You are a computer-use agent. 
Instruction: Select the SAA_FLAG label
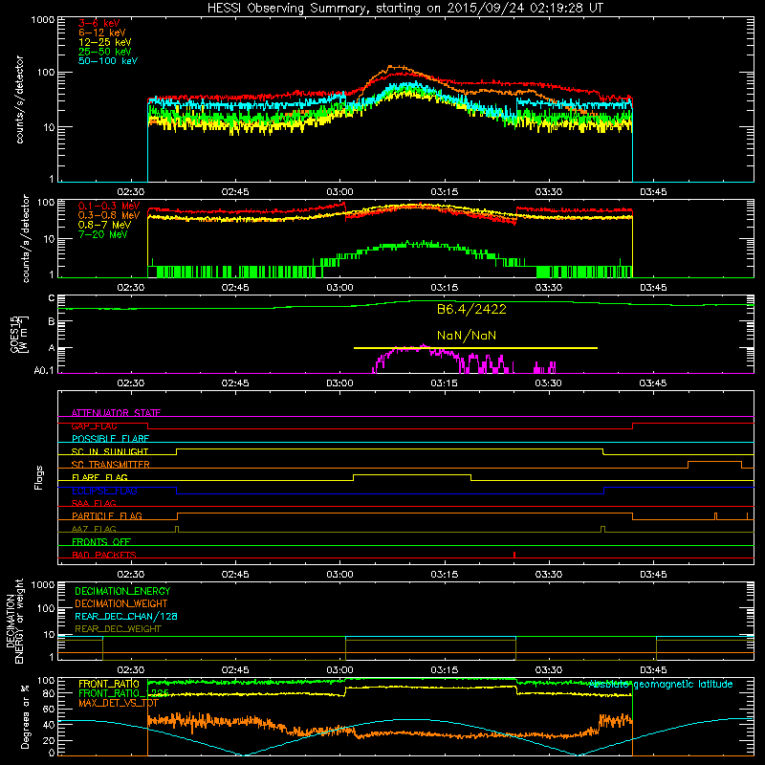tap(94, 503)
